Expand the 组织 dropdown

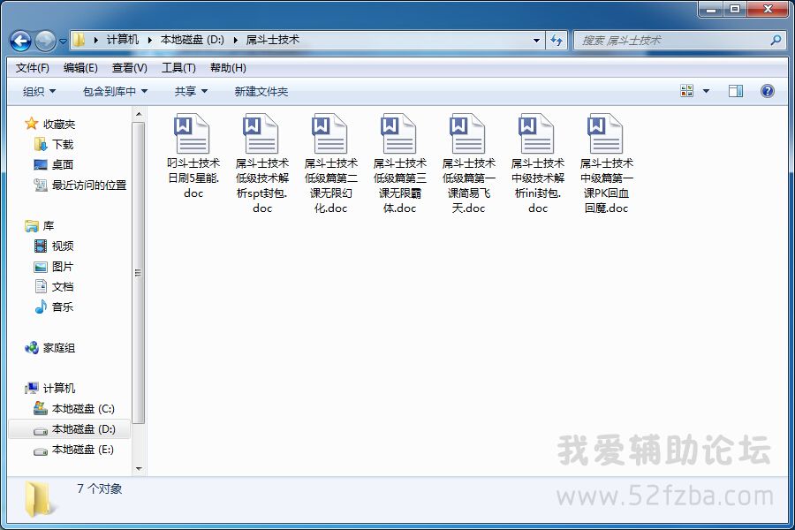pyautogui.click(x=39, y=92)
